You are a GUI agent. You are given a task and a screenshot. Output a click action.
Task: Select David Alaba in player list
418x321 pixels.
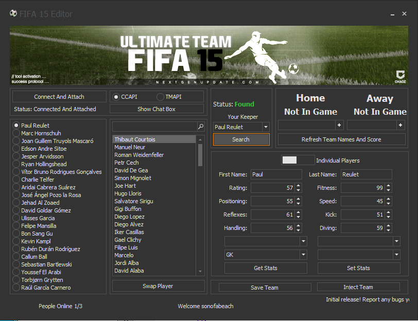154,271
